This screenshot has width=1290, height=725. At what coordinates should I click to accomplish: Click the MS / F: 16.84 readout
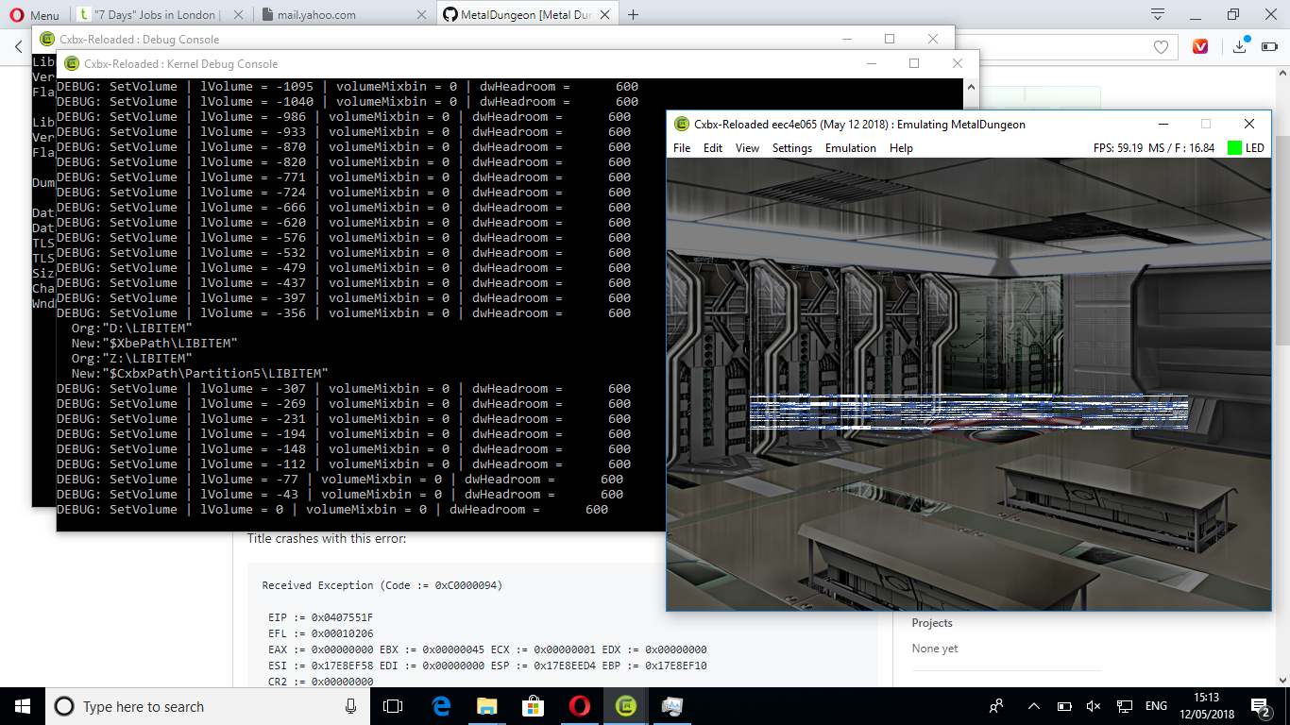(1181, 148)
